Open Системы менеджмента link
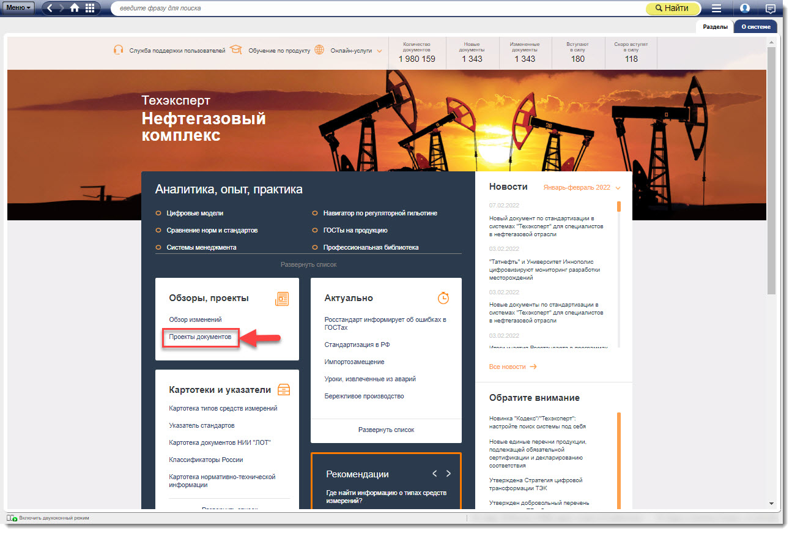792x533 pixels. pos(201,247)
